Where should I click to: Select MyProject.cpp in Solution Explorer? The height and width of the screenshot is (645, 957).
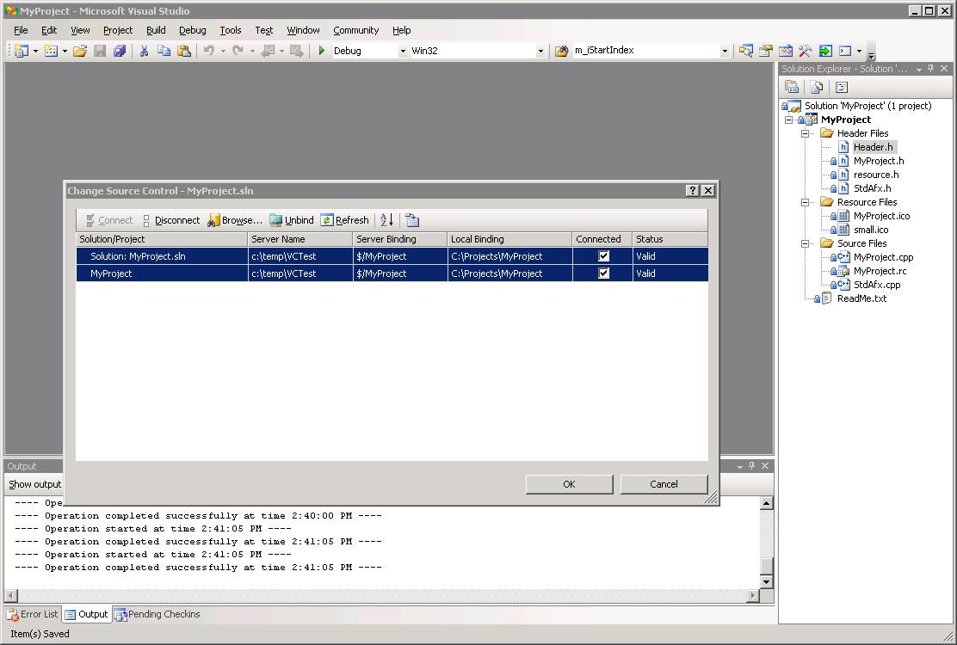883,257
